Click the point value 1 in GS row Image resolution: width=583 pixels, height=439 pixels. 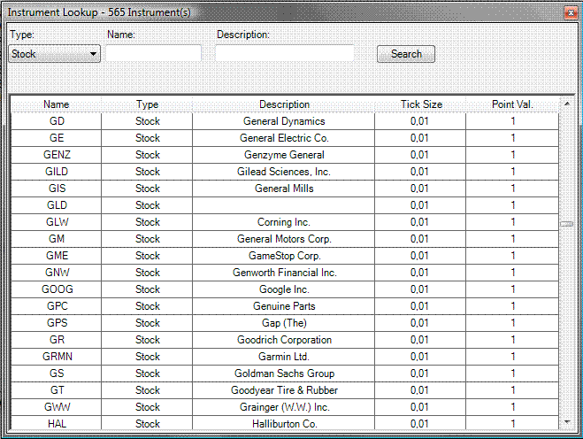tap(512, 374)
